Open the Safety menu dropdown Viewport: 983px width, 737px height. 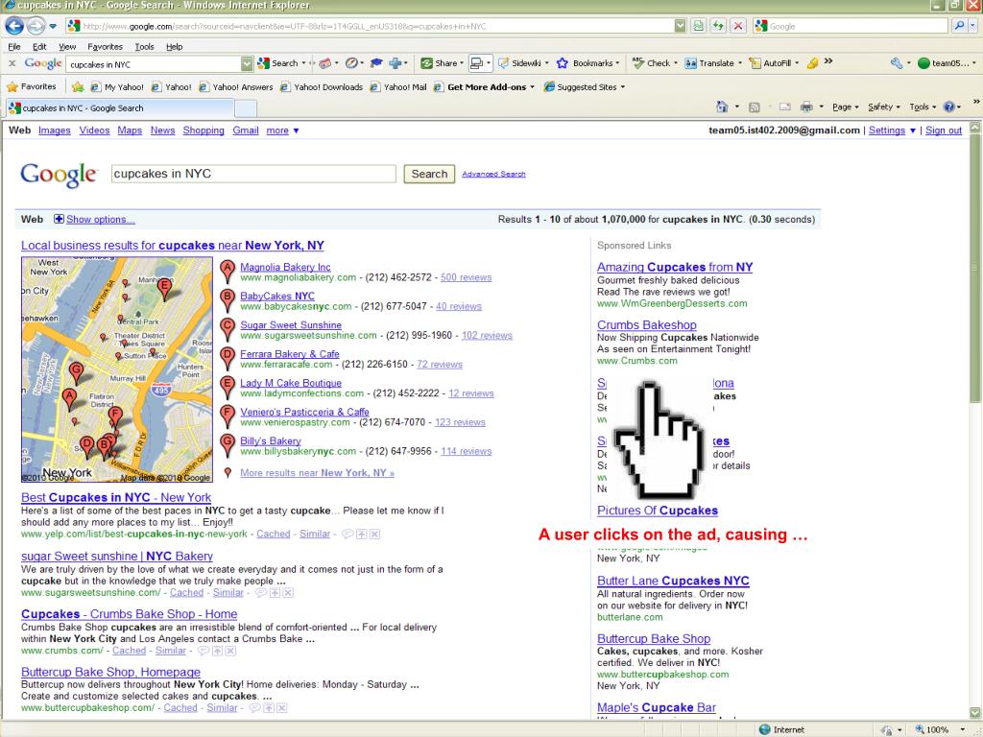pos(883,107)
